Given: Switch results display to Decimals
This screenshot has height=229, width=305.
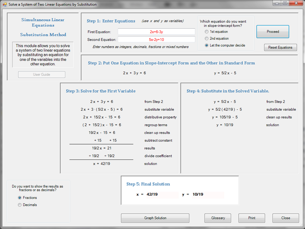Looking at the screenshot, I should [20, 205].
